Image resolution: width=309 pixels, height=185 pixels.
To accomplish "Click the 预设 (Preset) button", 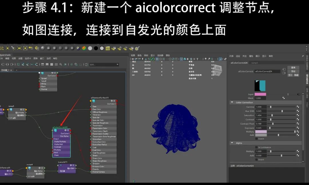I will point(293,71).
